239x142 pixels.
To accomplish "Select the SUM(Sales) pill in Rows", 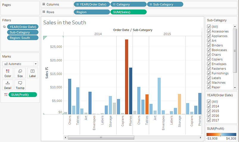I will pos(128,12).
